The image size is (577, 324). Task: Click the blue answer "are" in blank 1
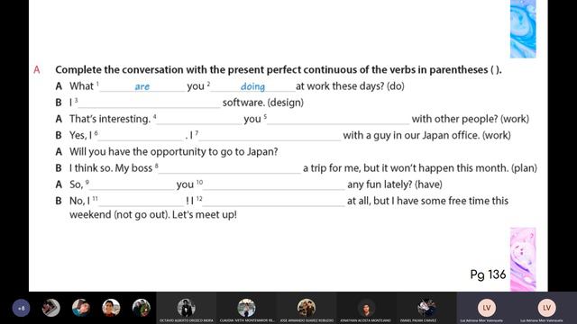click(142, 86)
